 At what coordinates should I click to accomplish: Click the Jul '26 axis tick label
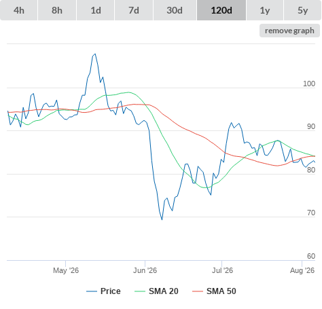coord(222,270)
